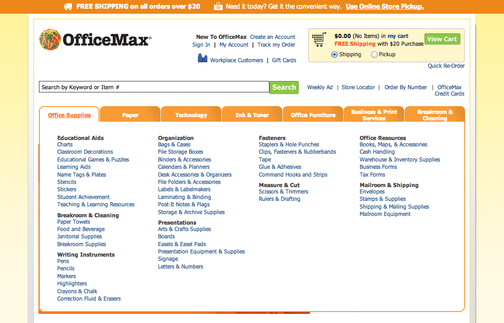Click the View Cart button
This screenshot has width=504, height=323.
point(442,39)
